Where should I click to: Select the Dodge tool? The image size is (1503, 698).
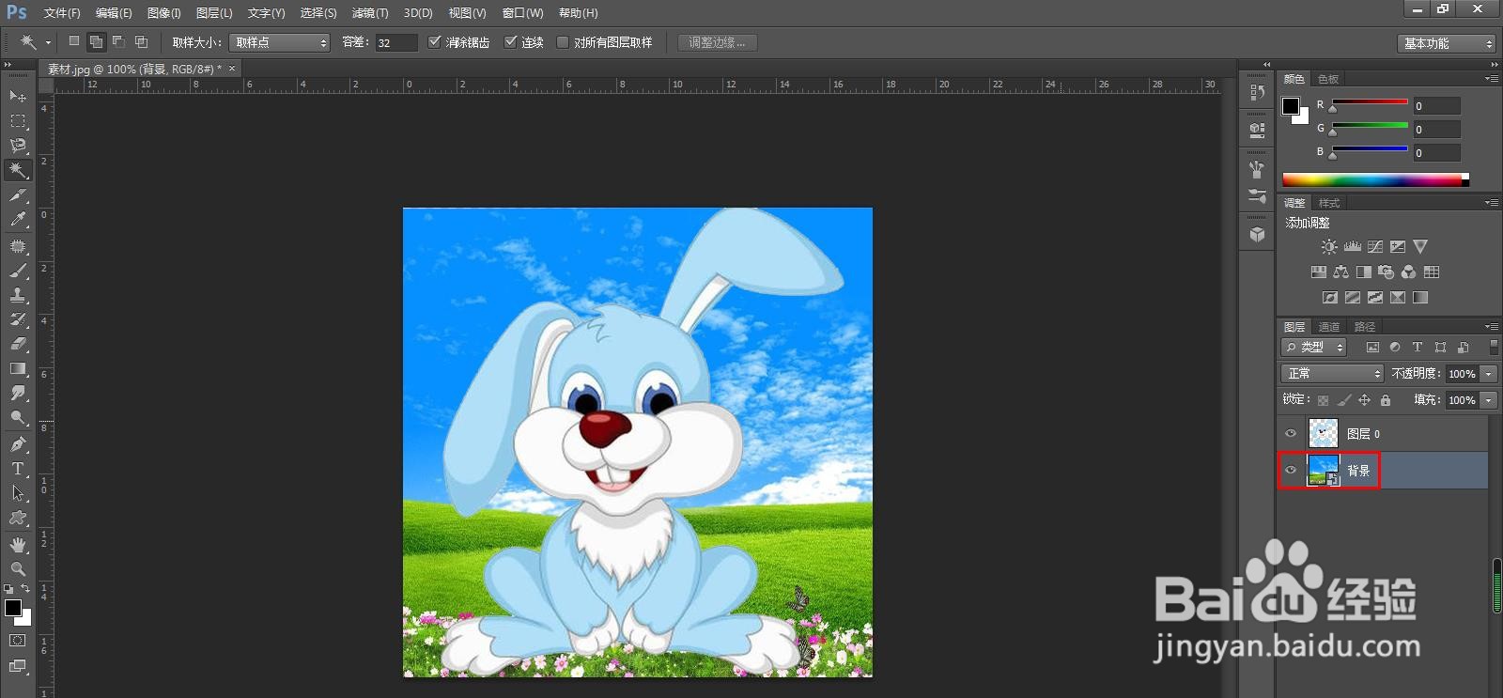pyautogui.click(x=18, y=417)
